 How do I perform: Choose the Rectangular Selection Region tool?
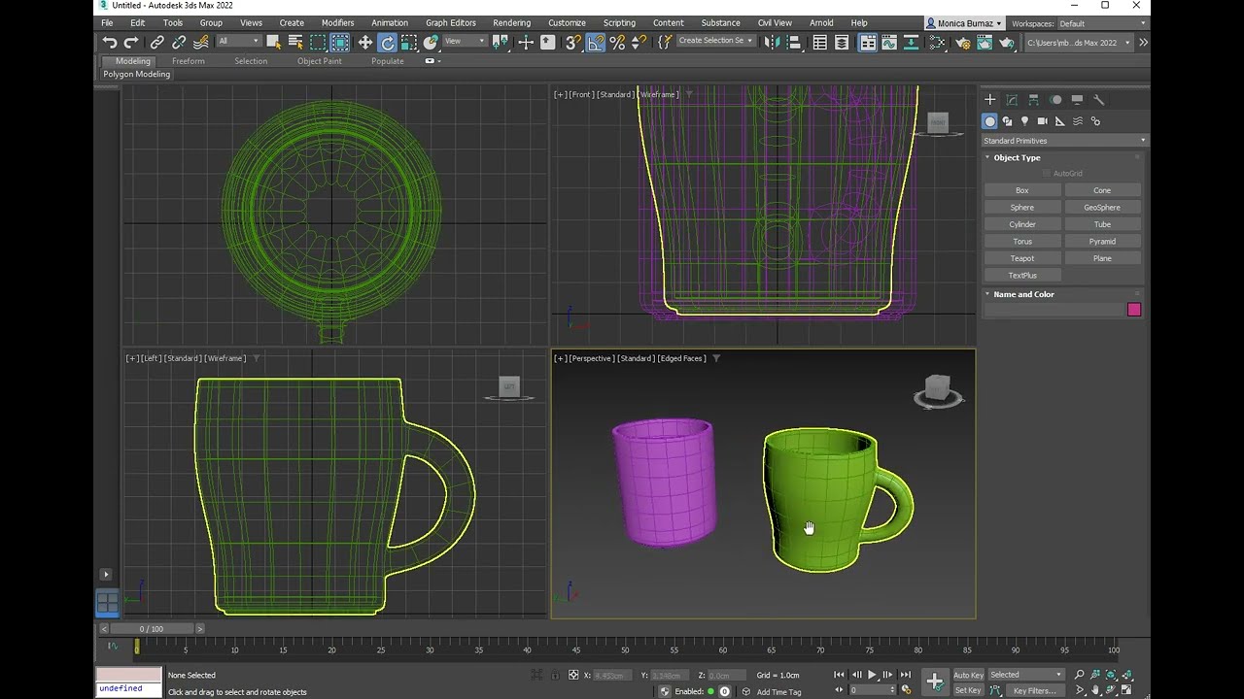click(318, 42)
